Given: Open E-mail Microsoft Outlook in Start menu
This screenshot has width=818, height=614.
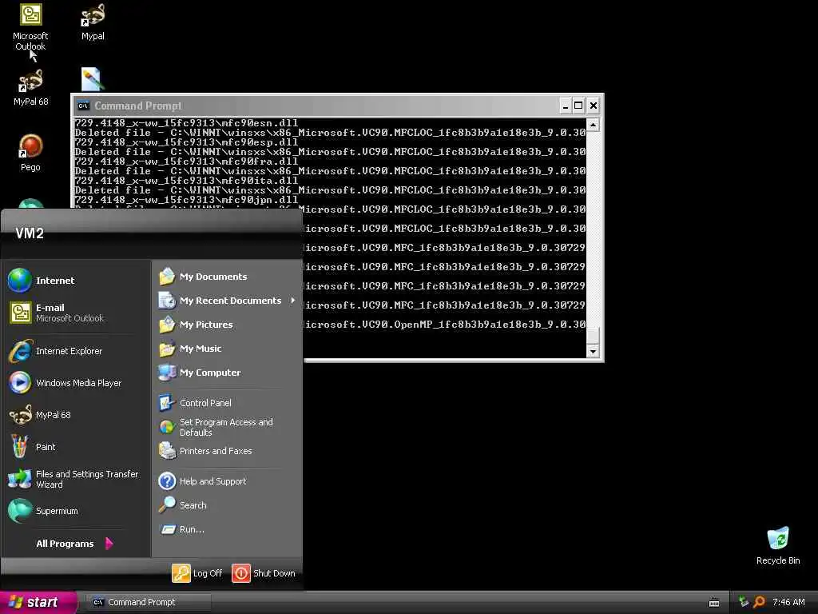Looking at the screenshot, I should click(76, 313).
